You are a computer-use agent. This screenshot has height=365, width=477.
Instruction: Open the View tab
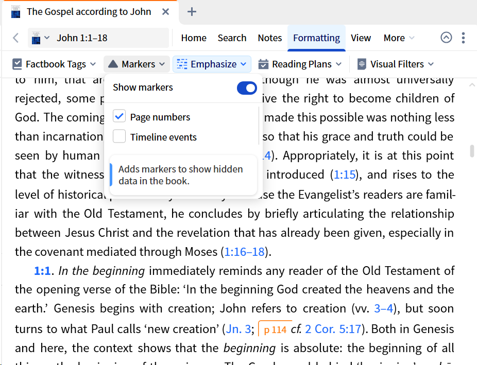pos(361,38)
